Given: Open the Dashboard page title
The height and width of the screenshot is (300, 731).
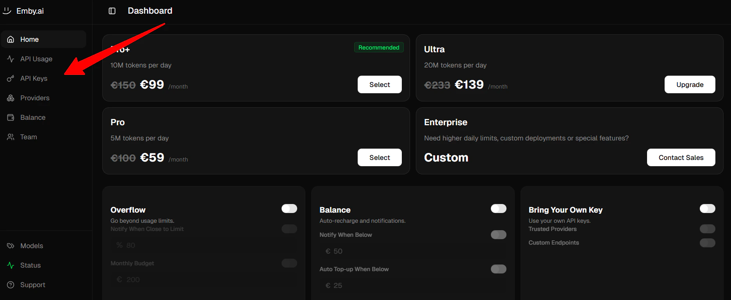Looking at the screenshot, I should [x=150, y=11].
